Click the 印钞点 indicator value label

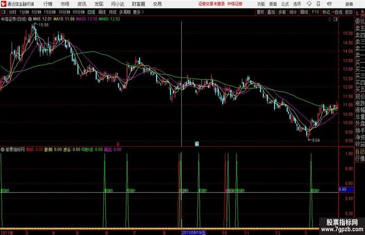click(x=92, y=150)
